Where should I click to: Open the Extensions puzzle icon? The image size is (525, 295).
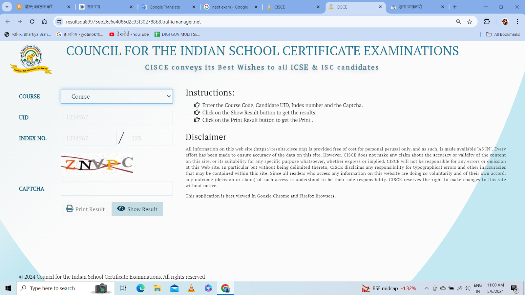tap(487, 22)
